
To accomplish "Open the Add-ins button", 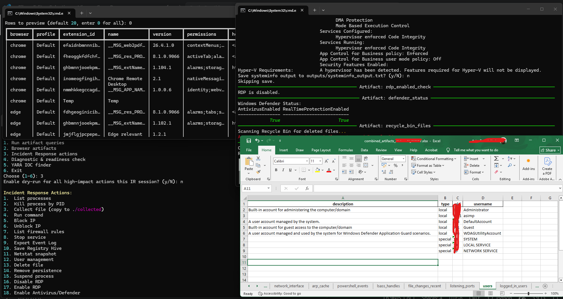I will tap(529, 164).
